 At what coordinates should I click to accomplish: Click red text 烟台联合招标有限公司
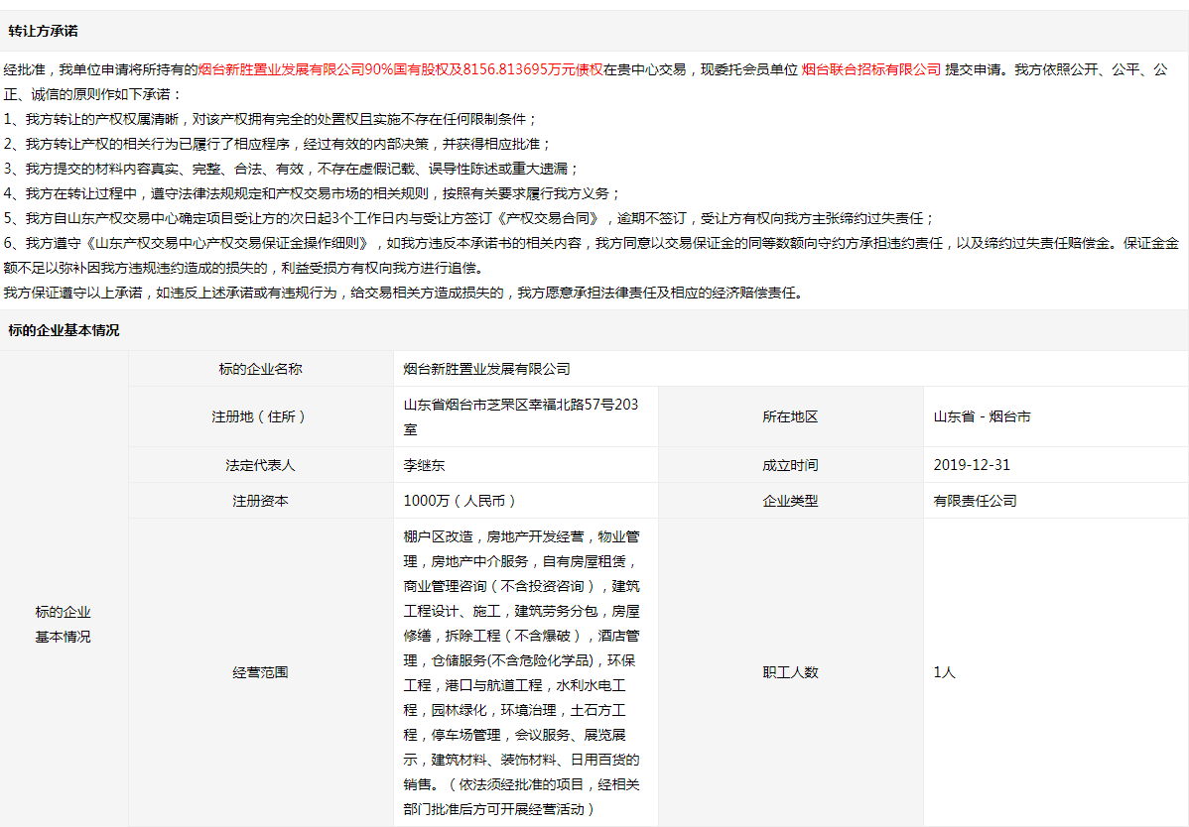coord(871,69)
